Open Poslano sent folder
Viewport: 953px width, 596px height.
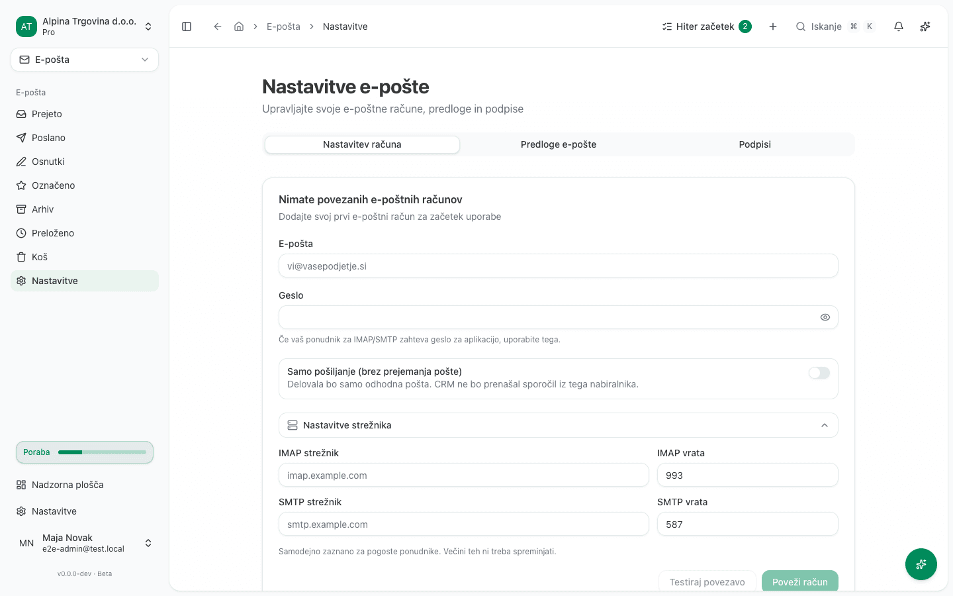(85, 138)
